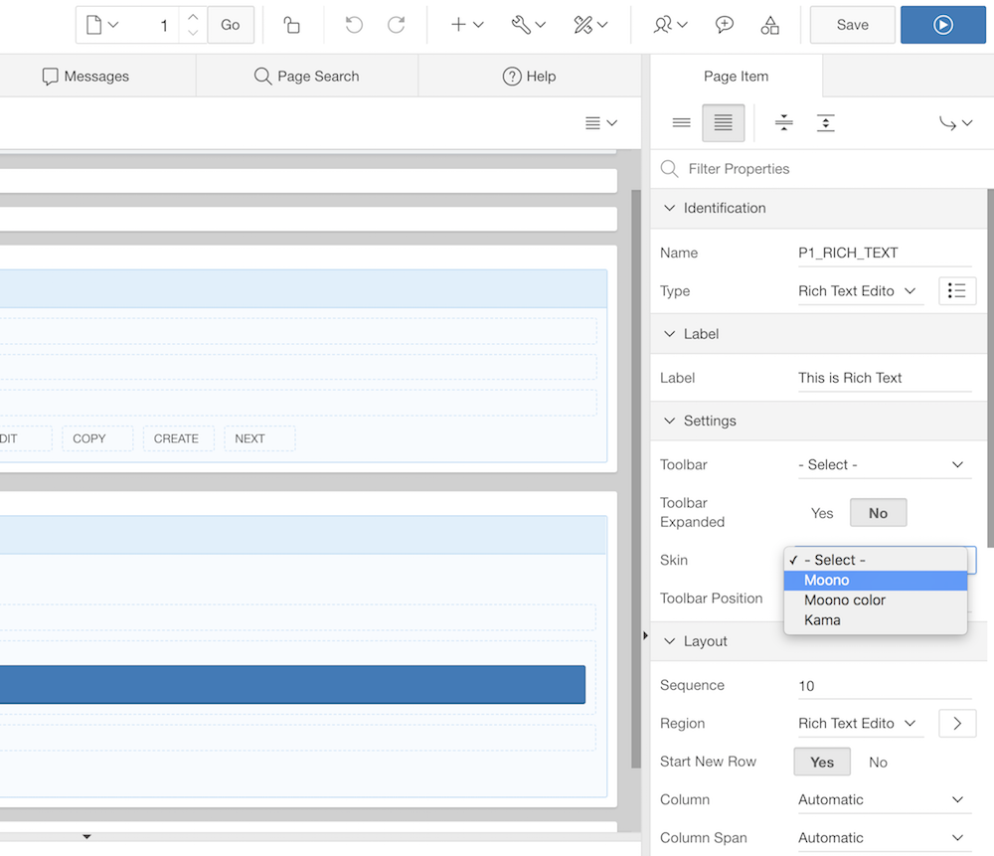Click the page lock icon in the toolbar
Viewport: 994px width, 856px height.
pyautogui.click(x=291, y=24)
